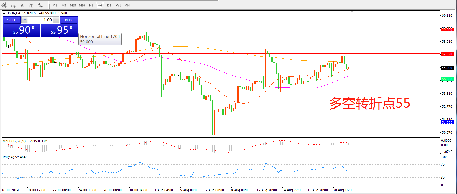Click the 59.000 red price level label

447,29
